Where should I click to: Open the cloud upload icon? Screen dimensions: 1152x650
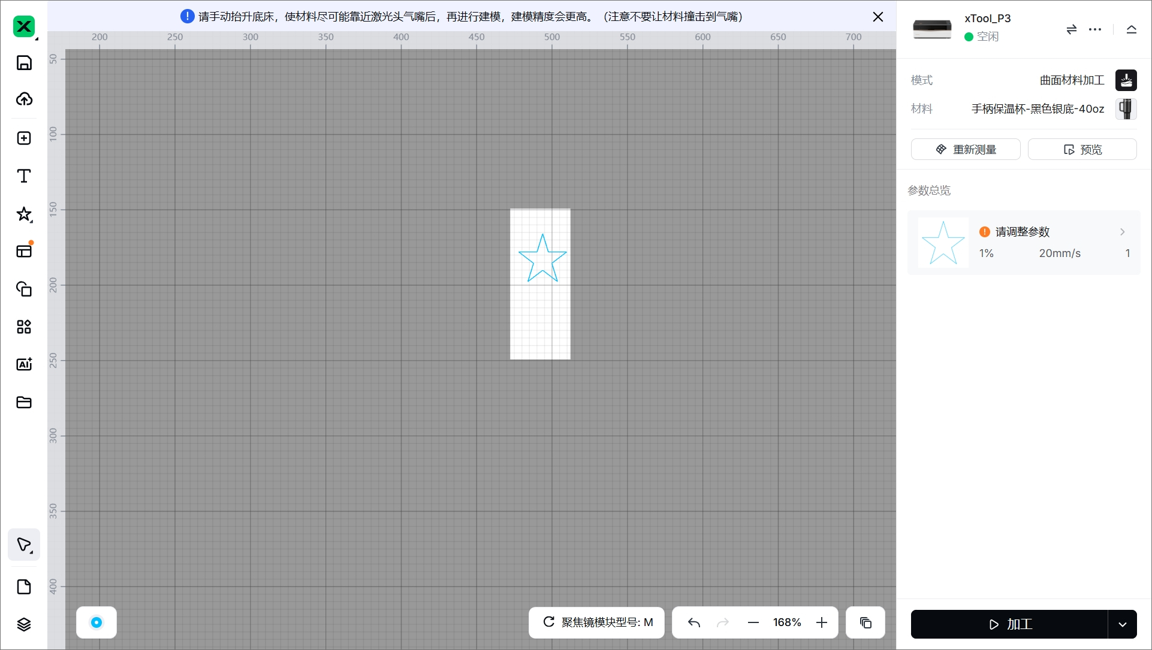coord(24,99)
